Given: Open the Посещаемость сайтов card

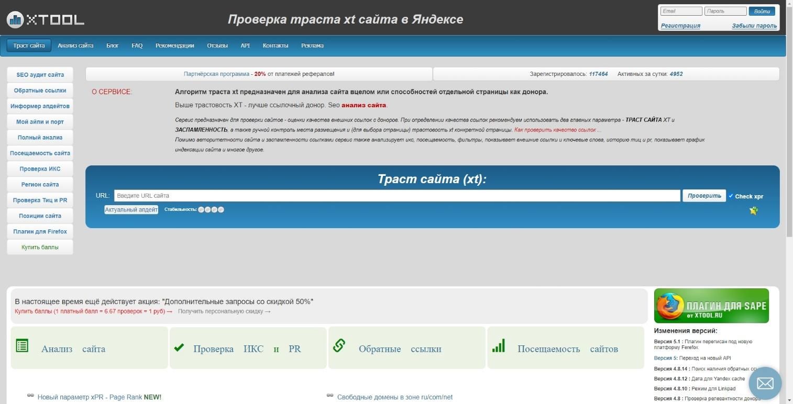Looking at the screenshot, I should [566, 348].
